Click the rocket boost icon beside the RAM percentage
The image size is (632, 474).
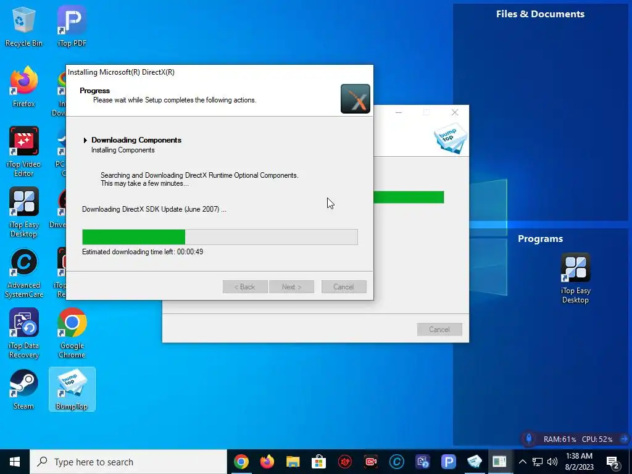point(529,439)
